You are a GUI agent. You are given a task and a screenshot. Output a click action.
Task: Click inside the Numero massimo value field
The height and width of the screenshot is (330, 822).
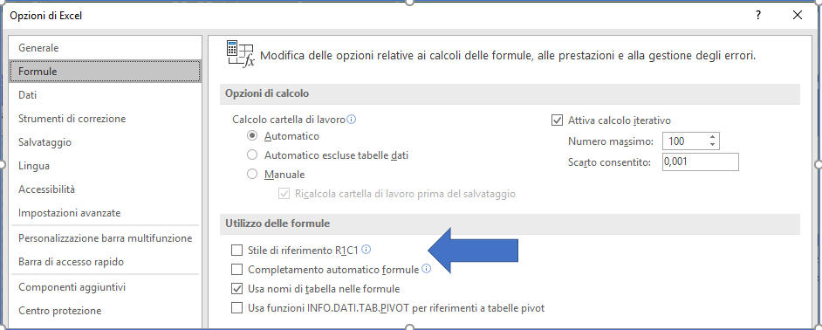(684, 141)
